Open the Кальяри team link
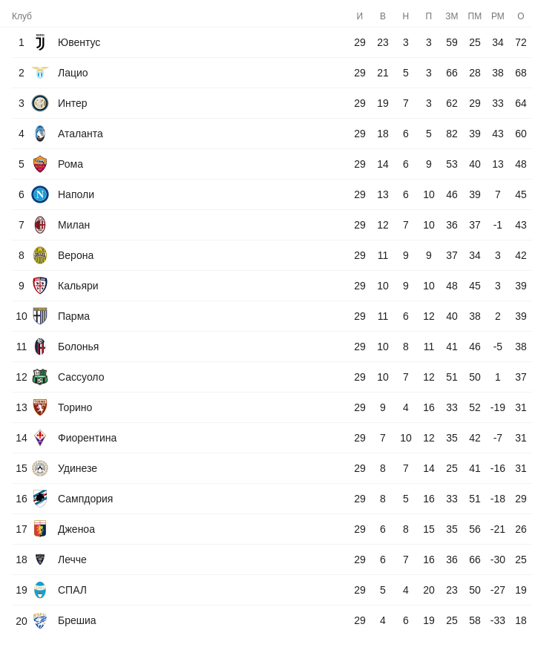This screenshot has height=653, width=558. pos(78,286)
